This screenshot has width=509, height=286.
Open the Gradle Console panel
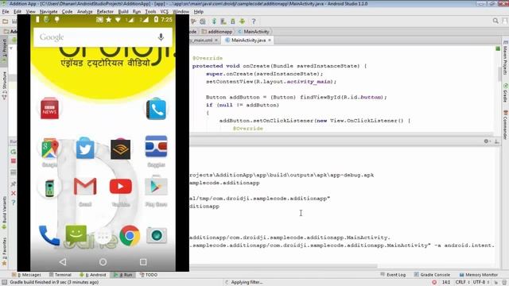[x=432, y=275]
